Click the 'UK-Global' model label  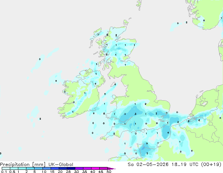pos(61,165)
